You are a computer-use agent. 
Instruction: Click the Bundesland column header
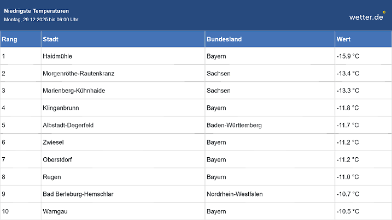click(224, 39)
